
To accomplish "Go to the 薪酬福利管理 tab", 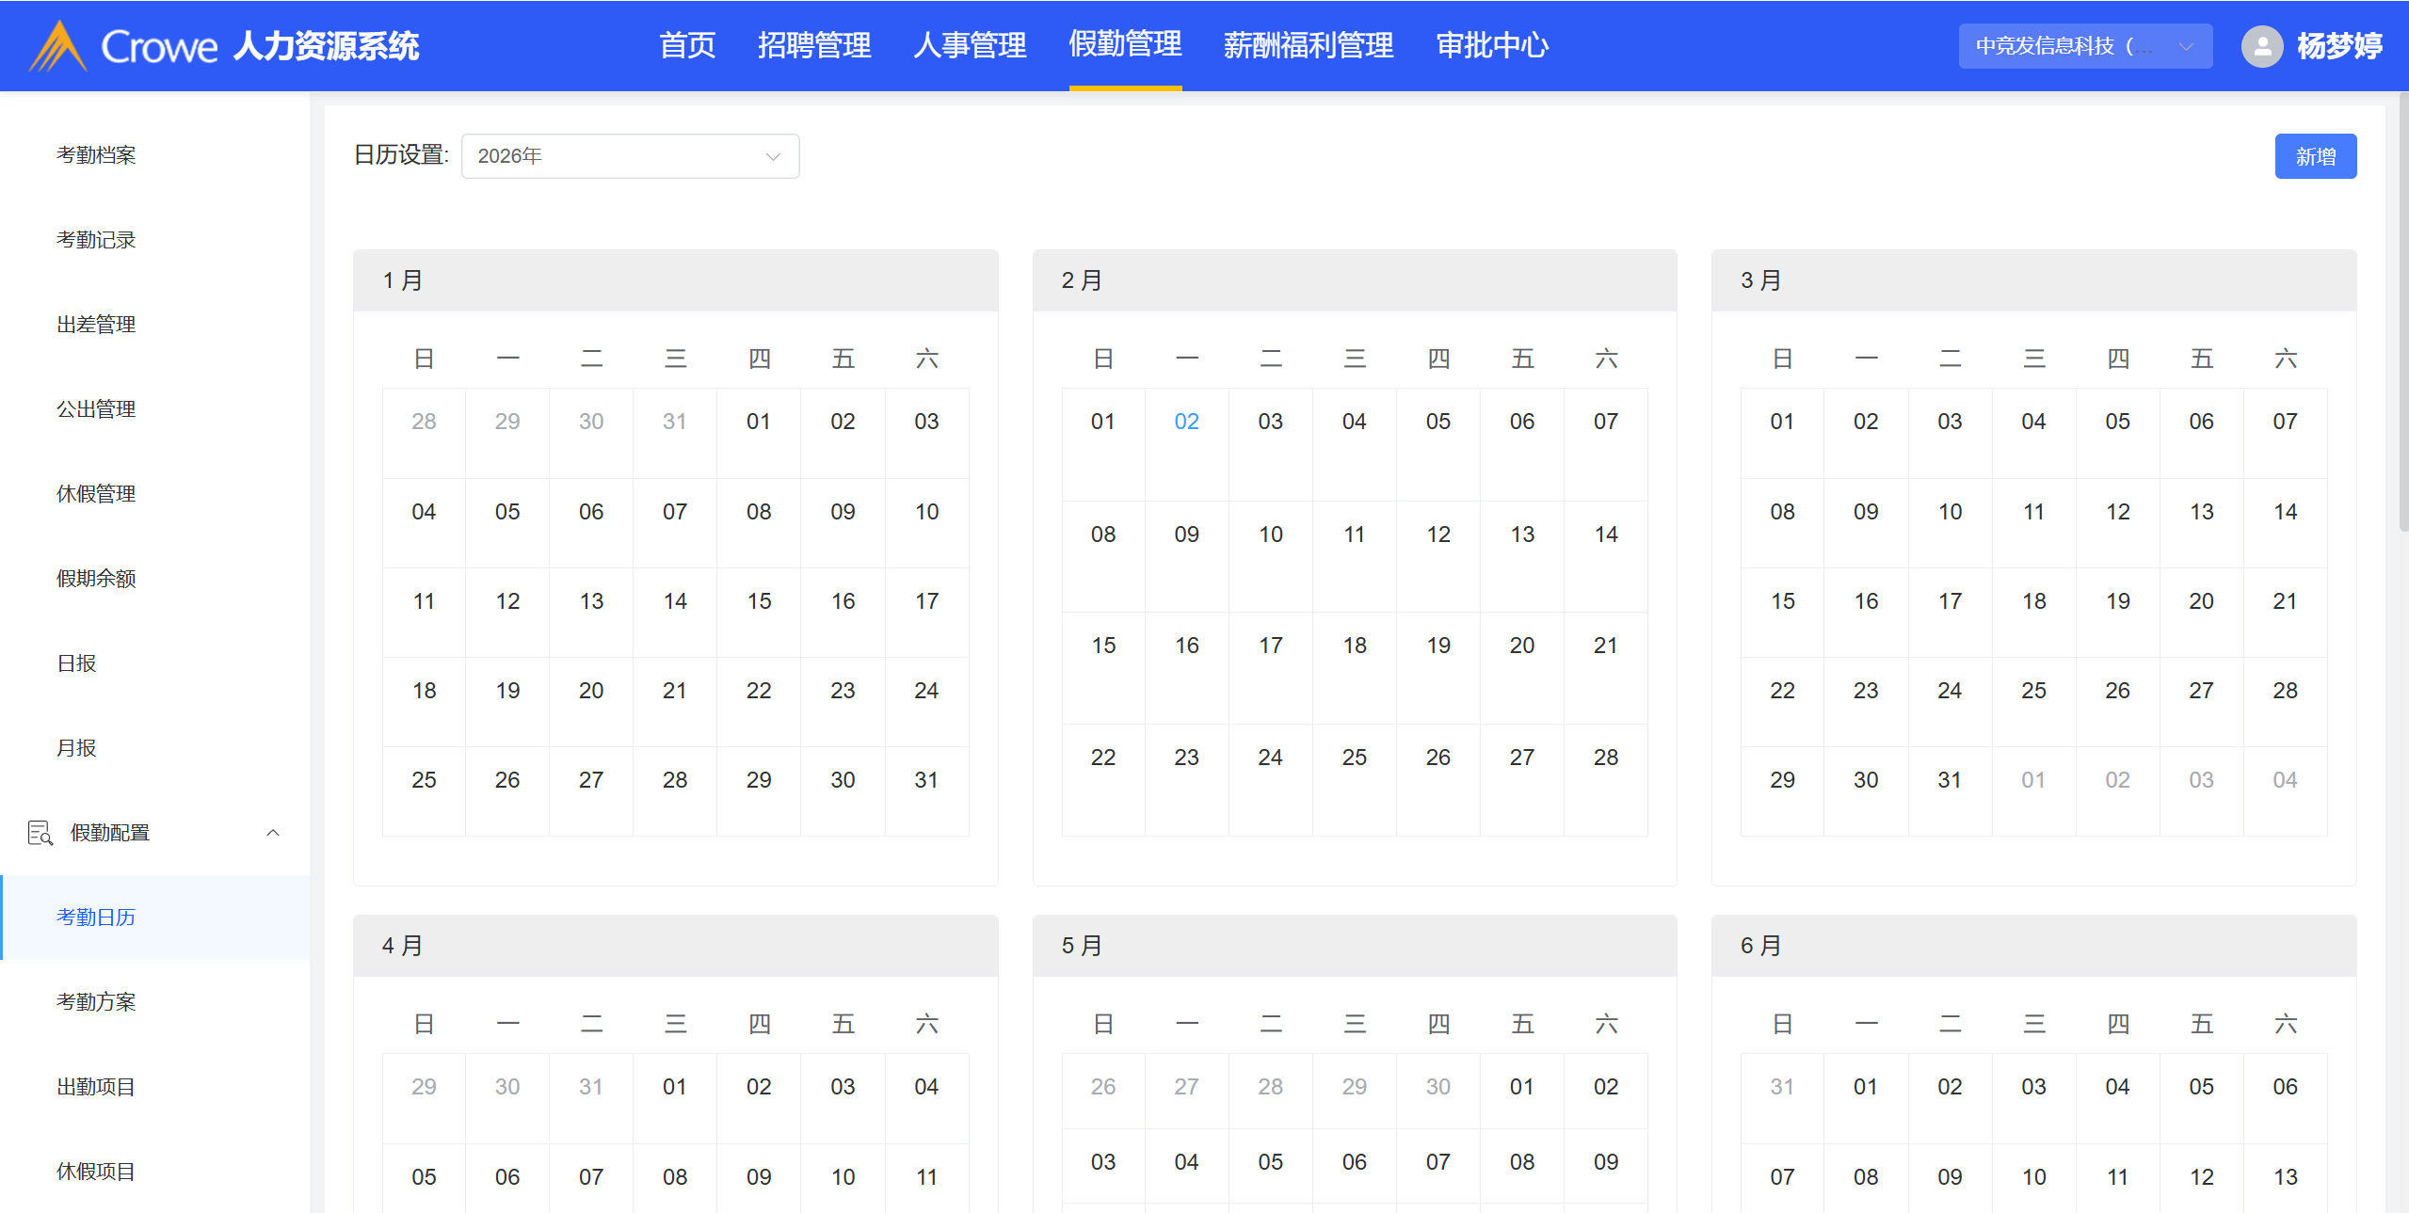I will pos(1308,45).
